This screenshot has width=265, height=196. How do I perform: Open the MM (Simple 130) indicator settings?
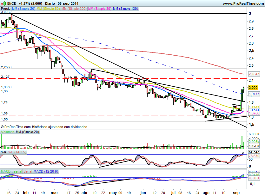tap(125, 9)
